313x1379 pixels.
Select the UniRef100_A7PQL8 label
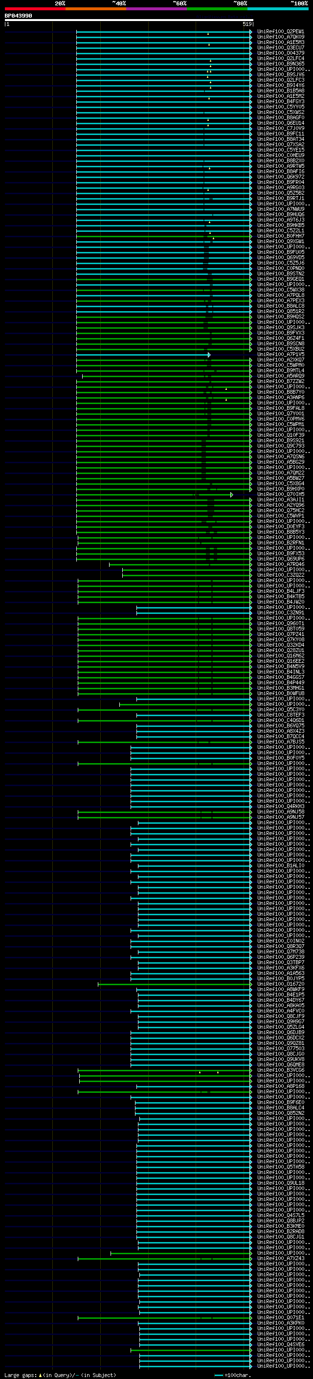point(281,295)
